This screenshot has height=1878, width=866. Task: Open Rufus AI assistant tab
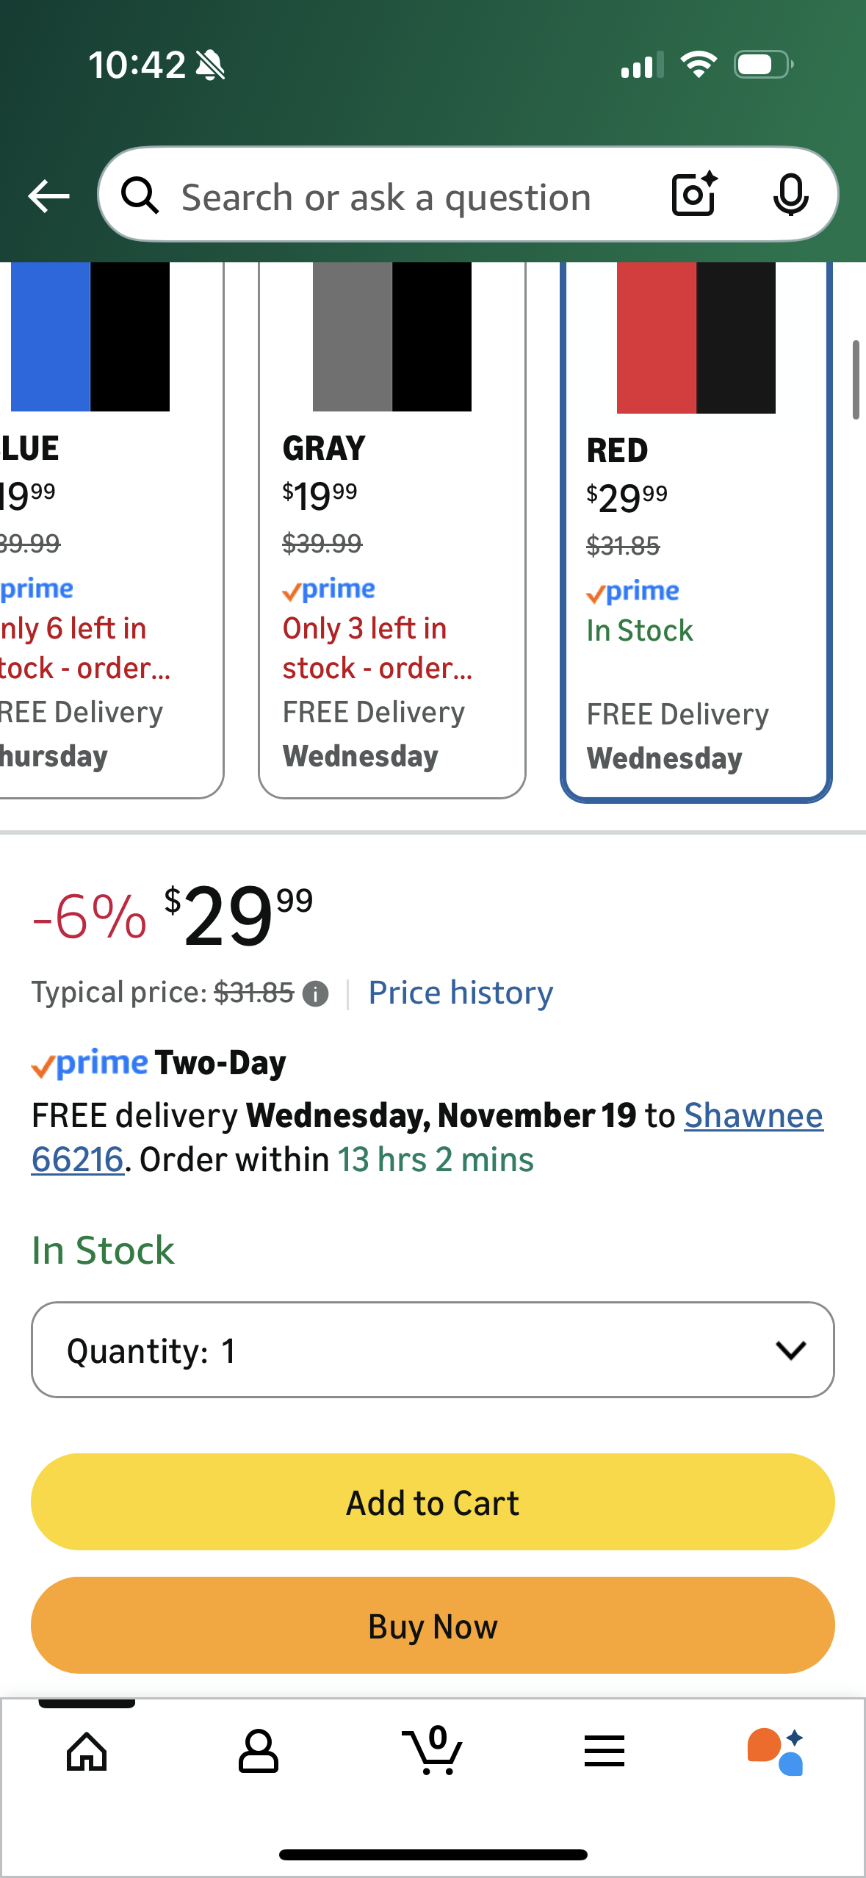[776, 1752]
